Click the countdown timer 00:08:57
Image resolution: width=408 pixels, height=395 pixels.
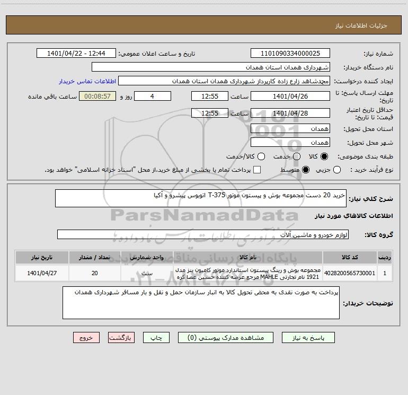click(97, 96)
